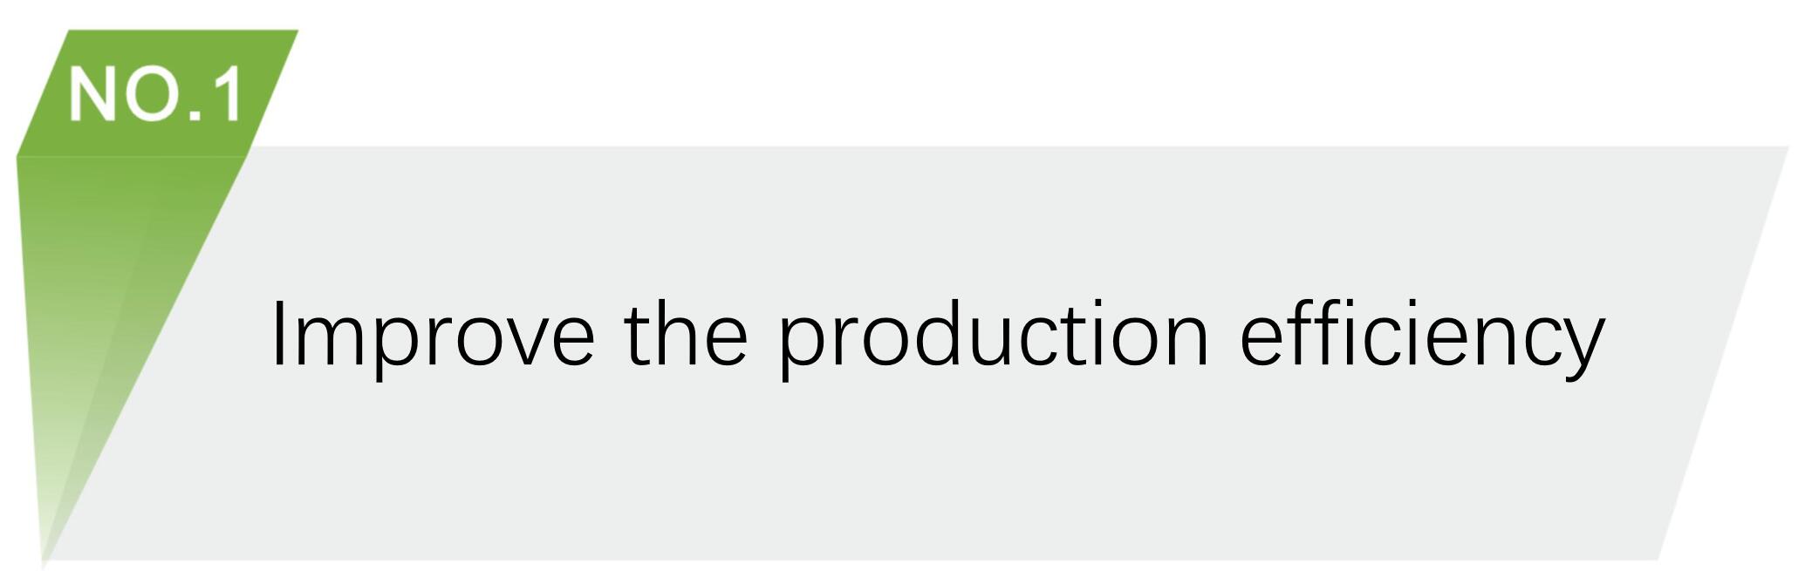Click the word efficiency
Screen dimensions: 1805x571
tap(1422, 336)
